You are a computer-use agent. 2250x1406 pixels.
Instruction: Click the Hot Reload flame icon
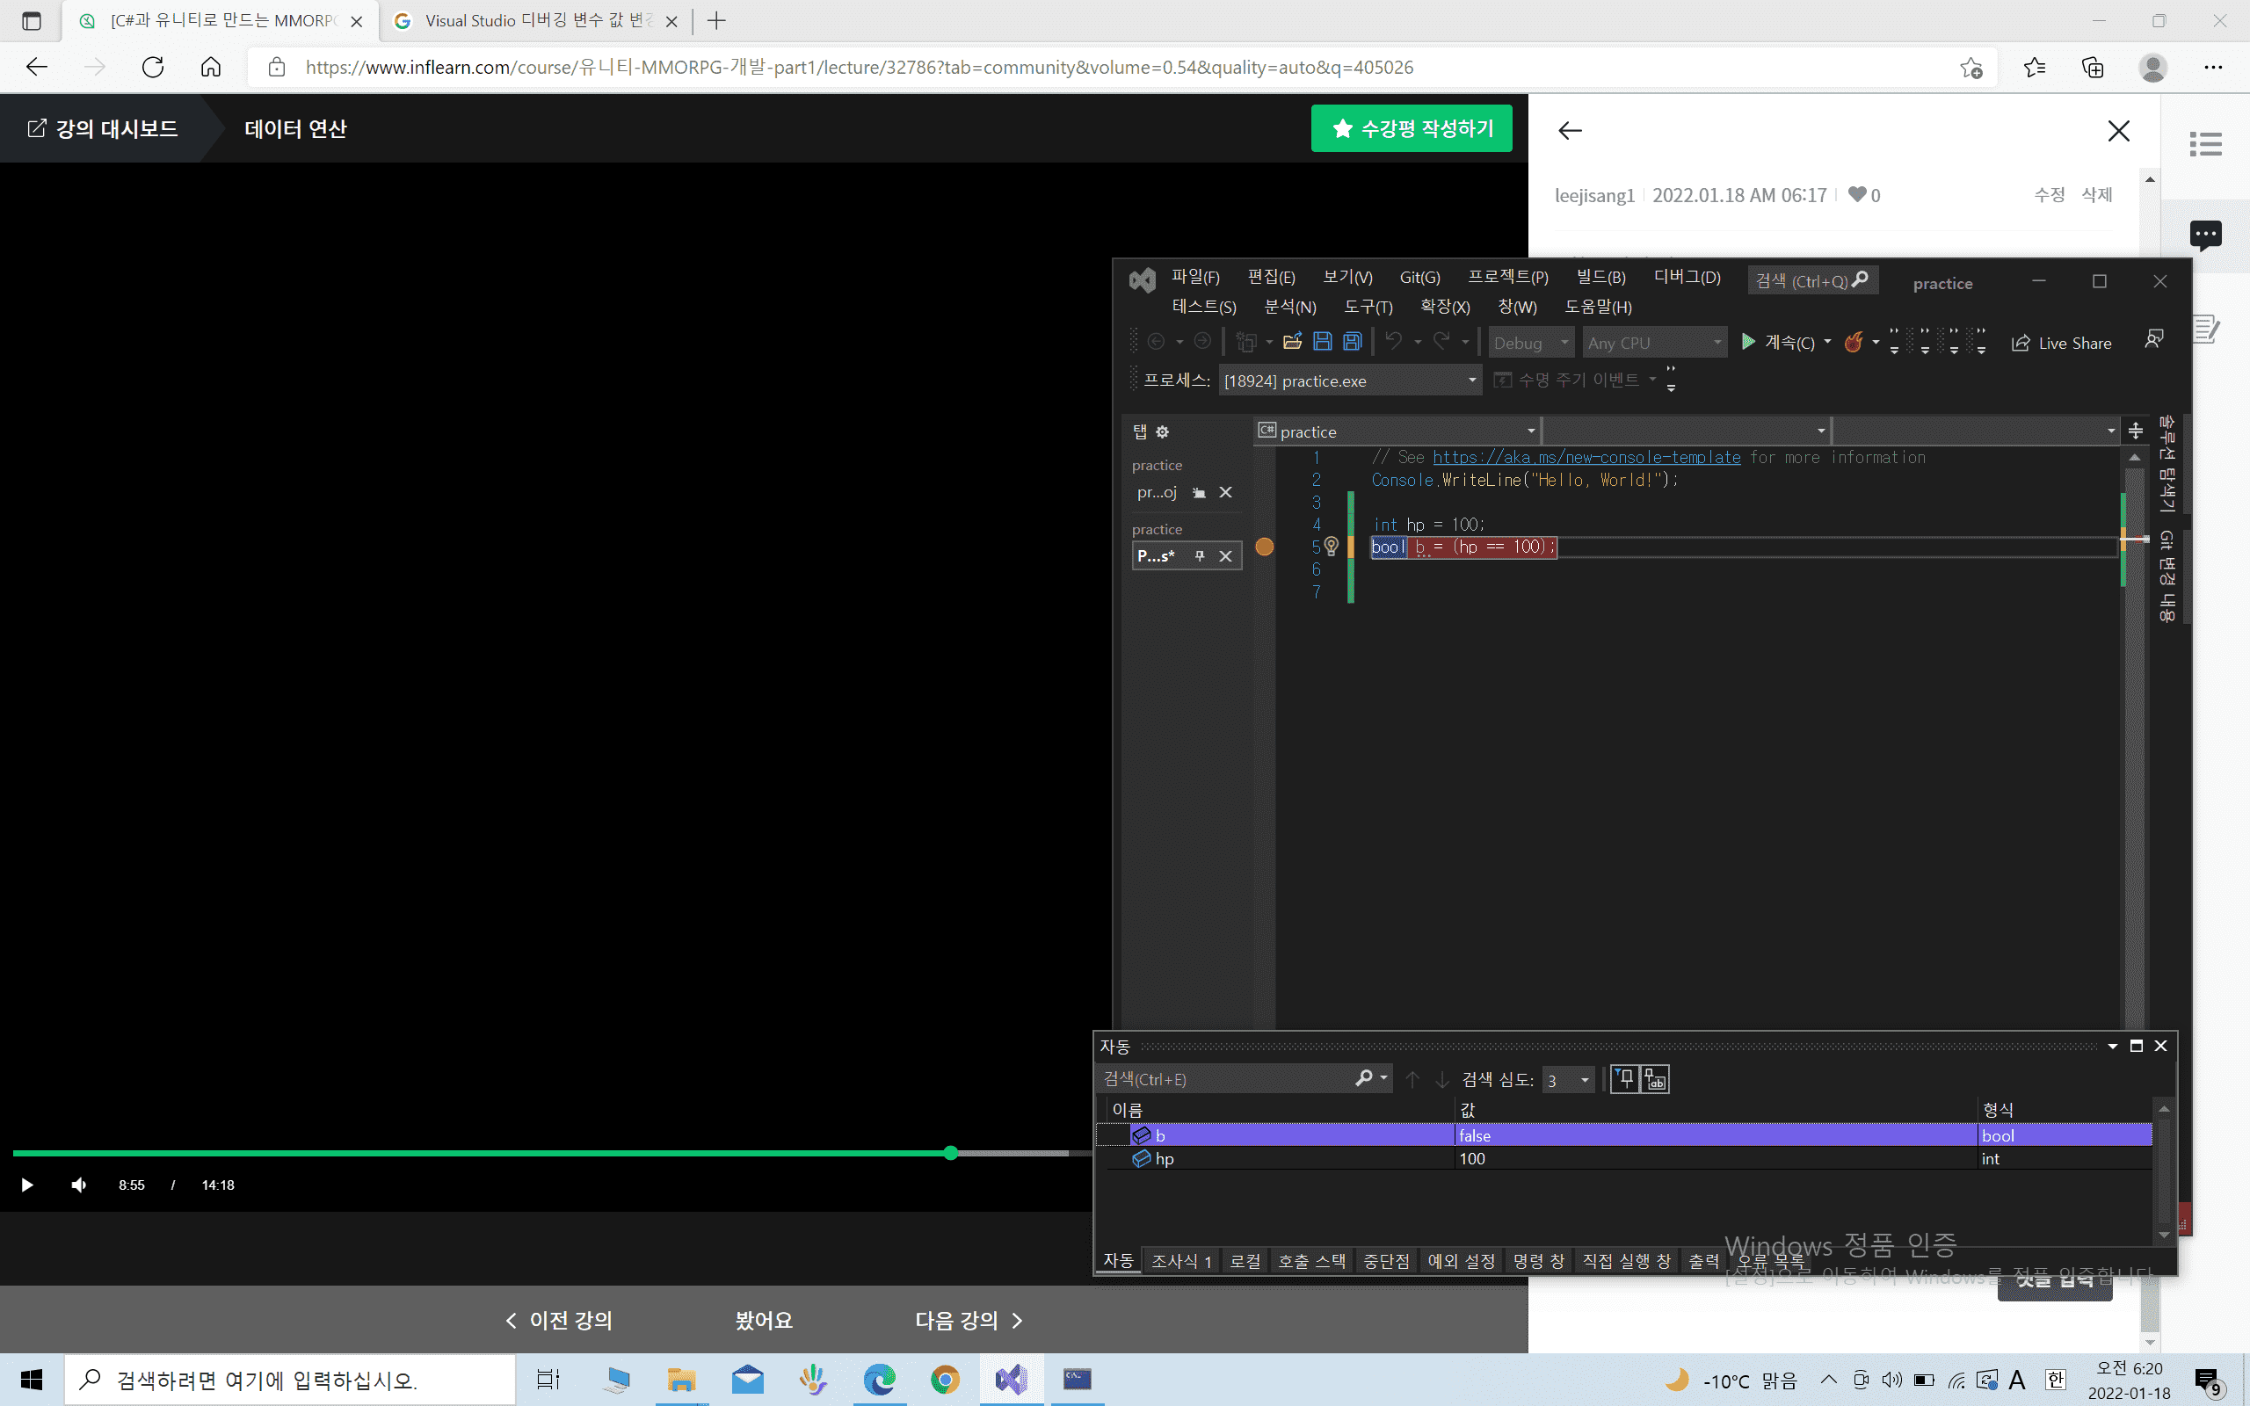click(x=1853, y=342)
